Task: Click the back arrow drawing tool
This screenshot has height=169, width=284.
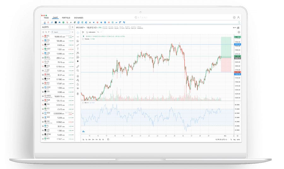Action: click(x=78, y=61)
